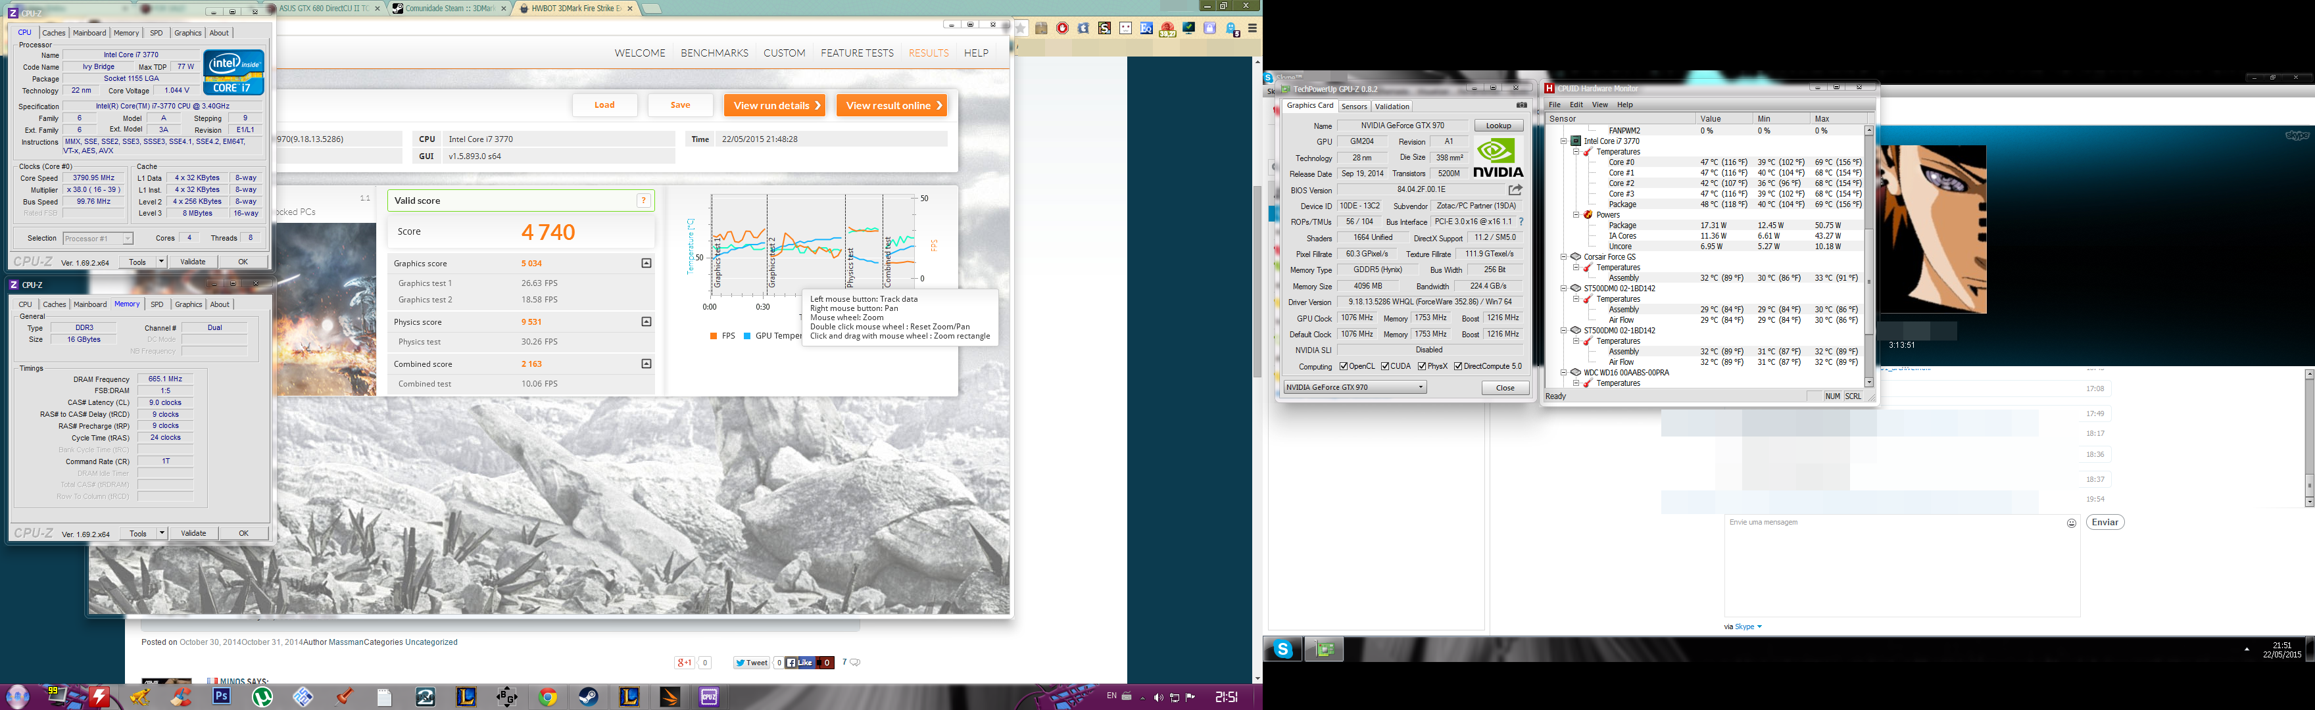
Task: Switch to the Sensors tab in GPU-Z
Action: 1354,106
